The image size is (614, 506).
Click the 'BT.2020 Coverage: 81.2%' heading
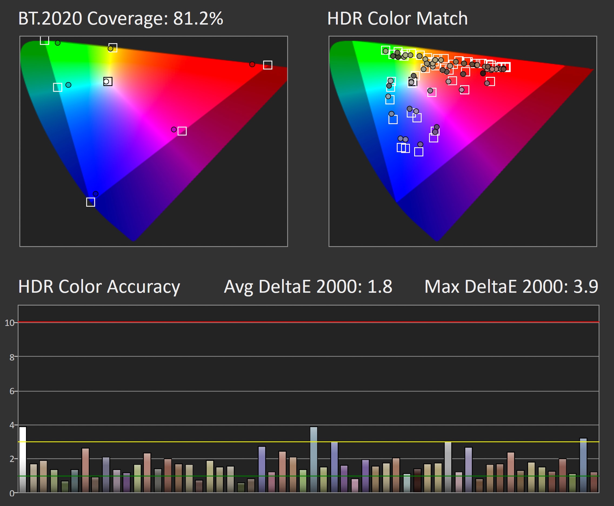pos(121,19)
